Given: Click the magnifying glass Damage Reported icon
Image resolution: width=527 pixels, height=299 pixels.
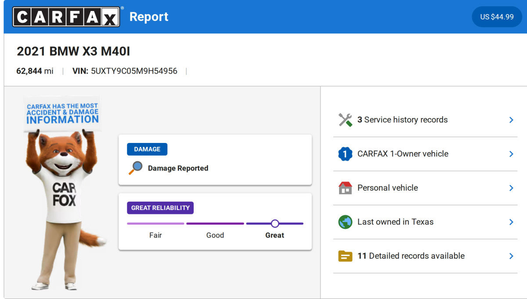Looking at the screenshot, I should click(136, 168).
